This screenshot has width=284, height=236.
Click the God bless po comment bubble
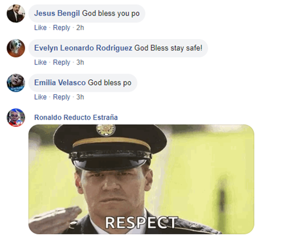coord(83,83)
